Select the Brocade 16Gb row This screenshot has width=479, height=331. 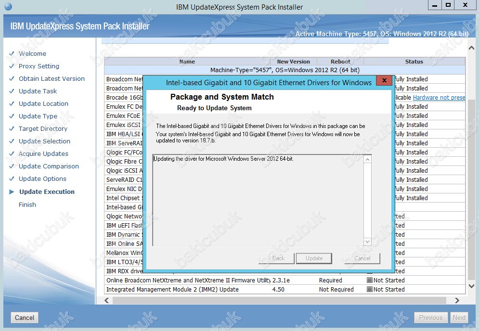[124, 97]
